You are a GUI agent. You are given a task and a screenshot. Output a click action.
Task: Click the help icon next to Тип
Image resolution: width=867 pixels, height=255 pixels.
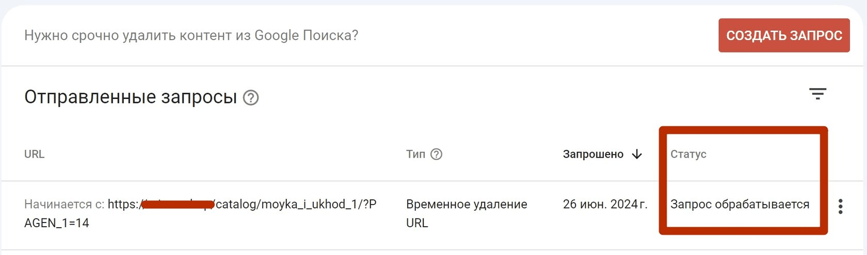pyautogui.click(x=437, y=154)
